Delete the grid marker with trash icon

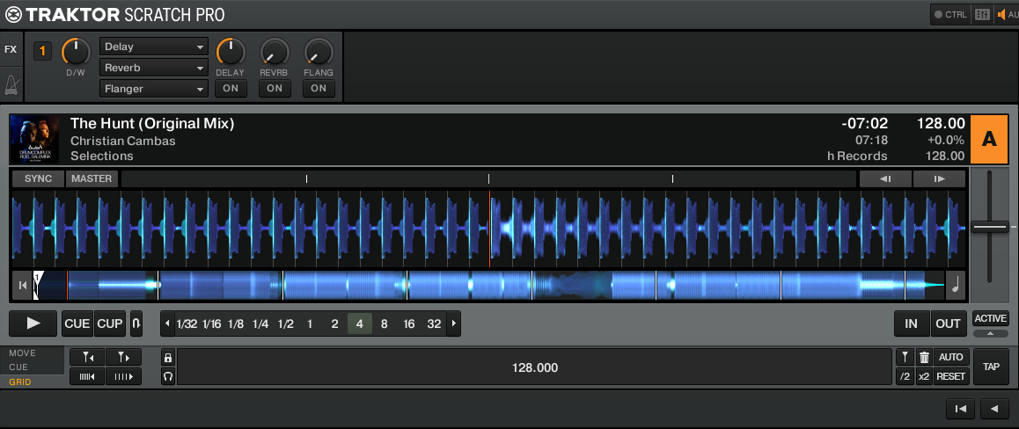click(924, 358)
